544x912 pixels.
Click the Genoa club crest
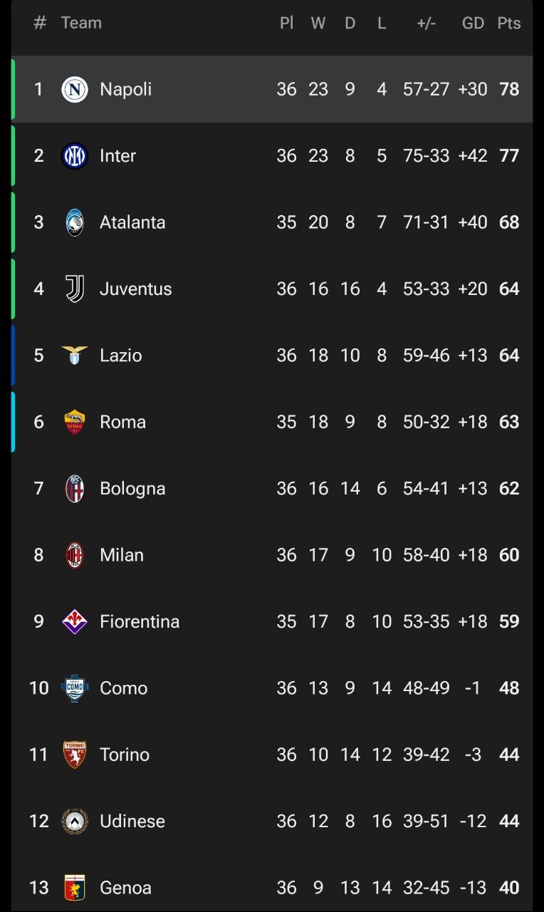75,887
